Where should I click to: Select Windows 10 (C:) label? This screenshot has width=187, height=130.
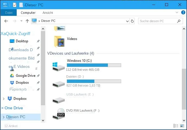79,61
